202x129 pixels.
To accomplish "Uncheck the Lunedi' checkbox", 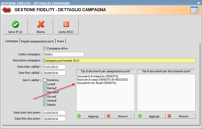I will 45,84.
